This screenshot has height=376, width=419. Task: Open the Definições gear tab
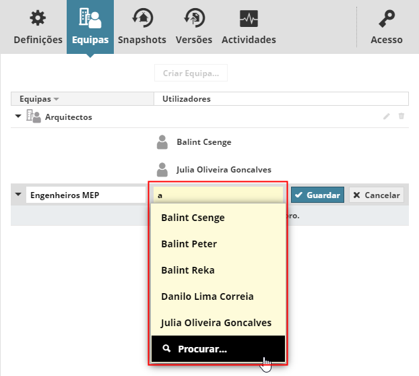(x=38, y=27)
